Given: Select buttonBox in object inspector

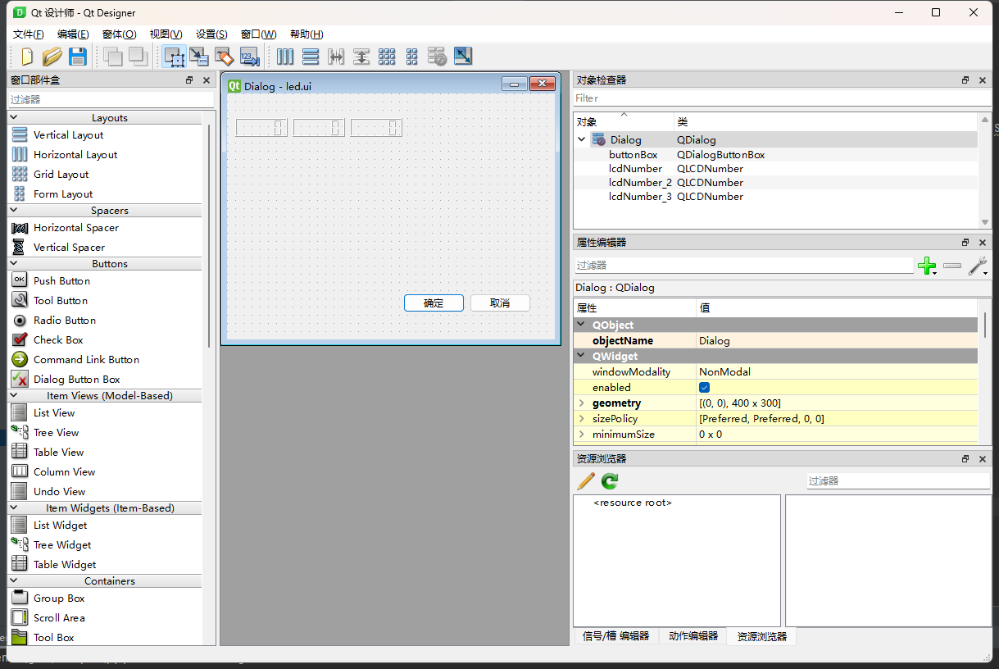Looking at the screenshot, I should coord(633,154).
